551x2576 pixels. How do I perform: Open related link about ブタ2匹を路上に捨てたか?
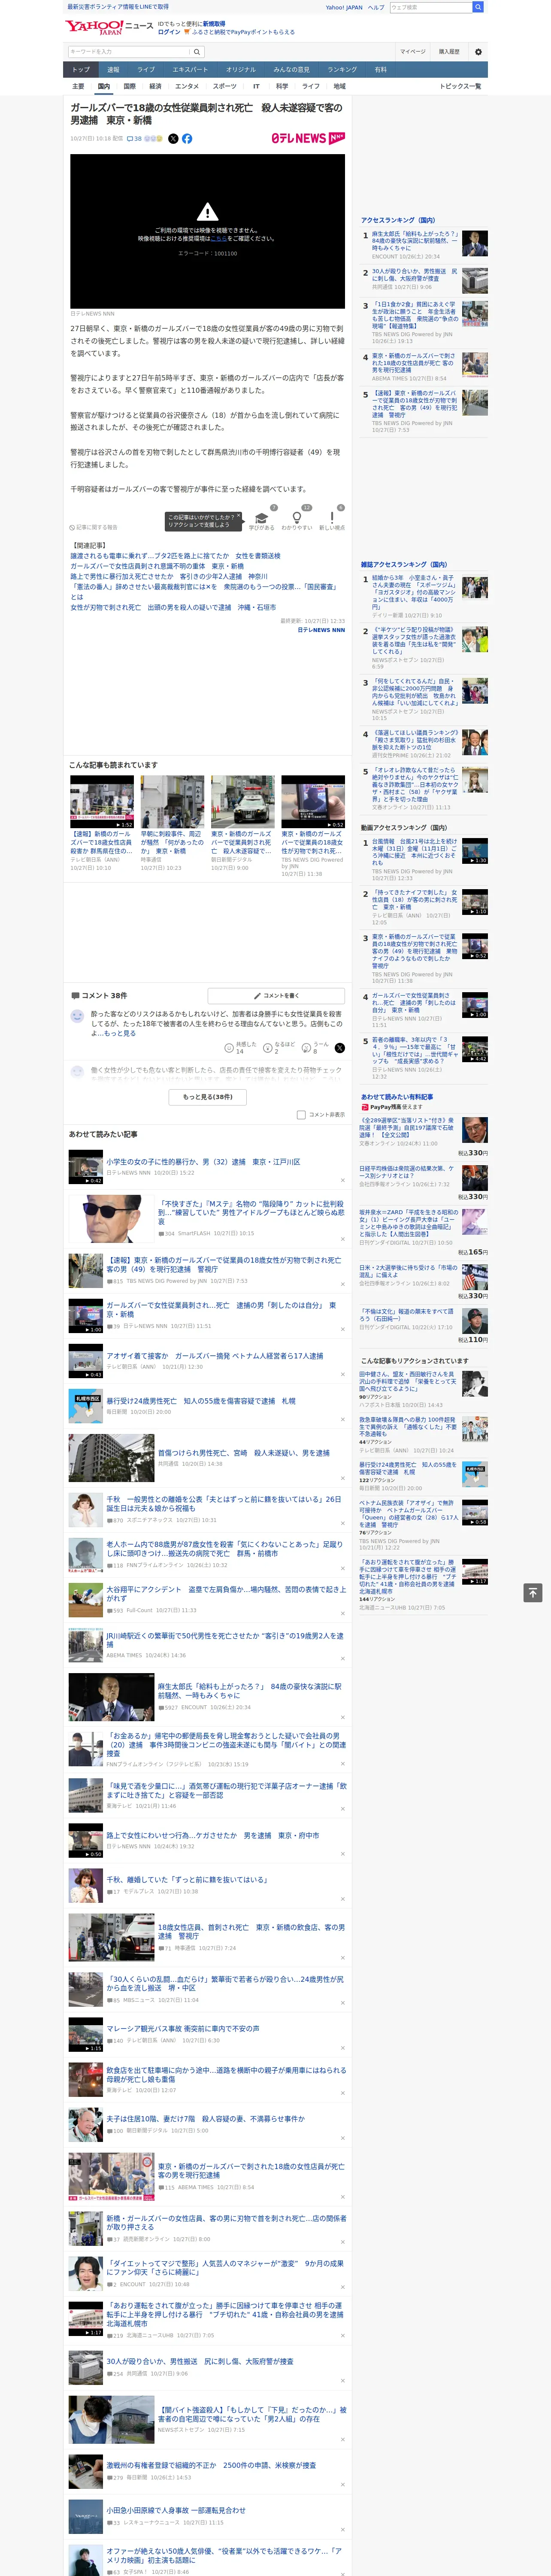click(175, 556)
